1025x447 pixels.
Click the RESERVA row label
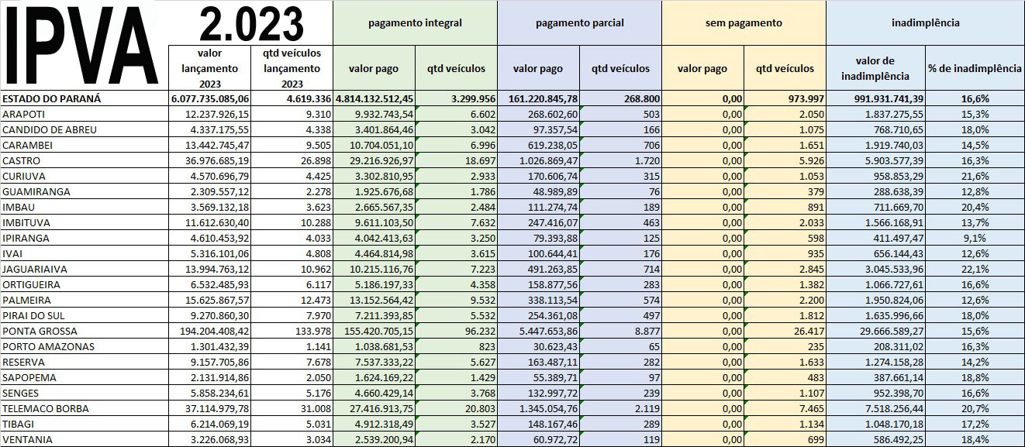point(85,362)
